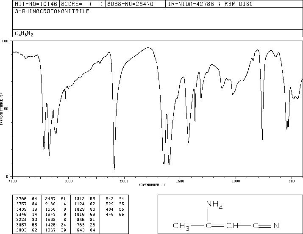Click the peak table entry 1428
The width and height of the screenshot is (303, 234).
50,225
